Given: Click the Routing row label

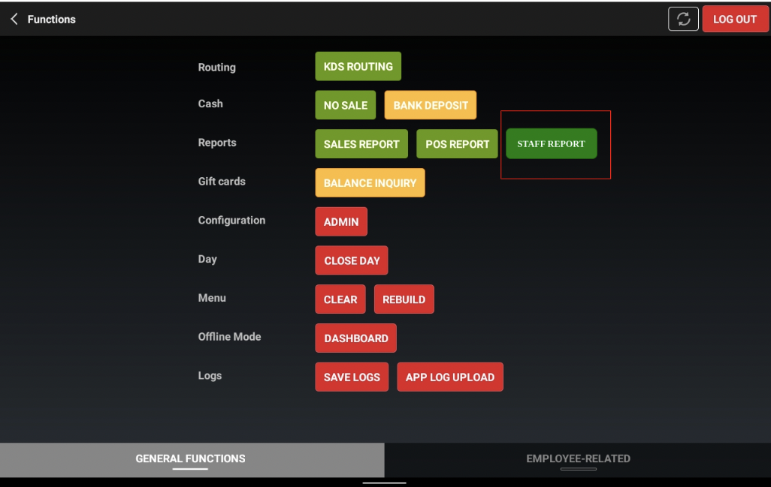Looking at the screenshot, I should (217, 68).
